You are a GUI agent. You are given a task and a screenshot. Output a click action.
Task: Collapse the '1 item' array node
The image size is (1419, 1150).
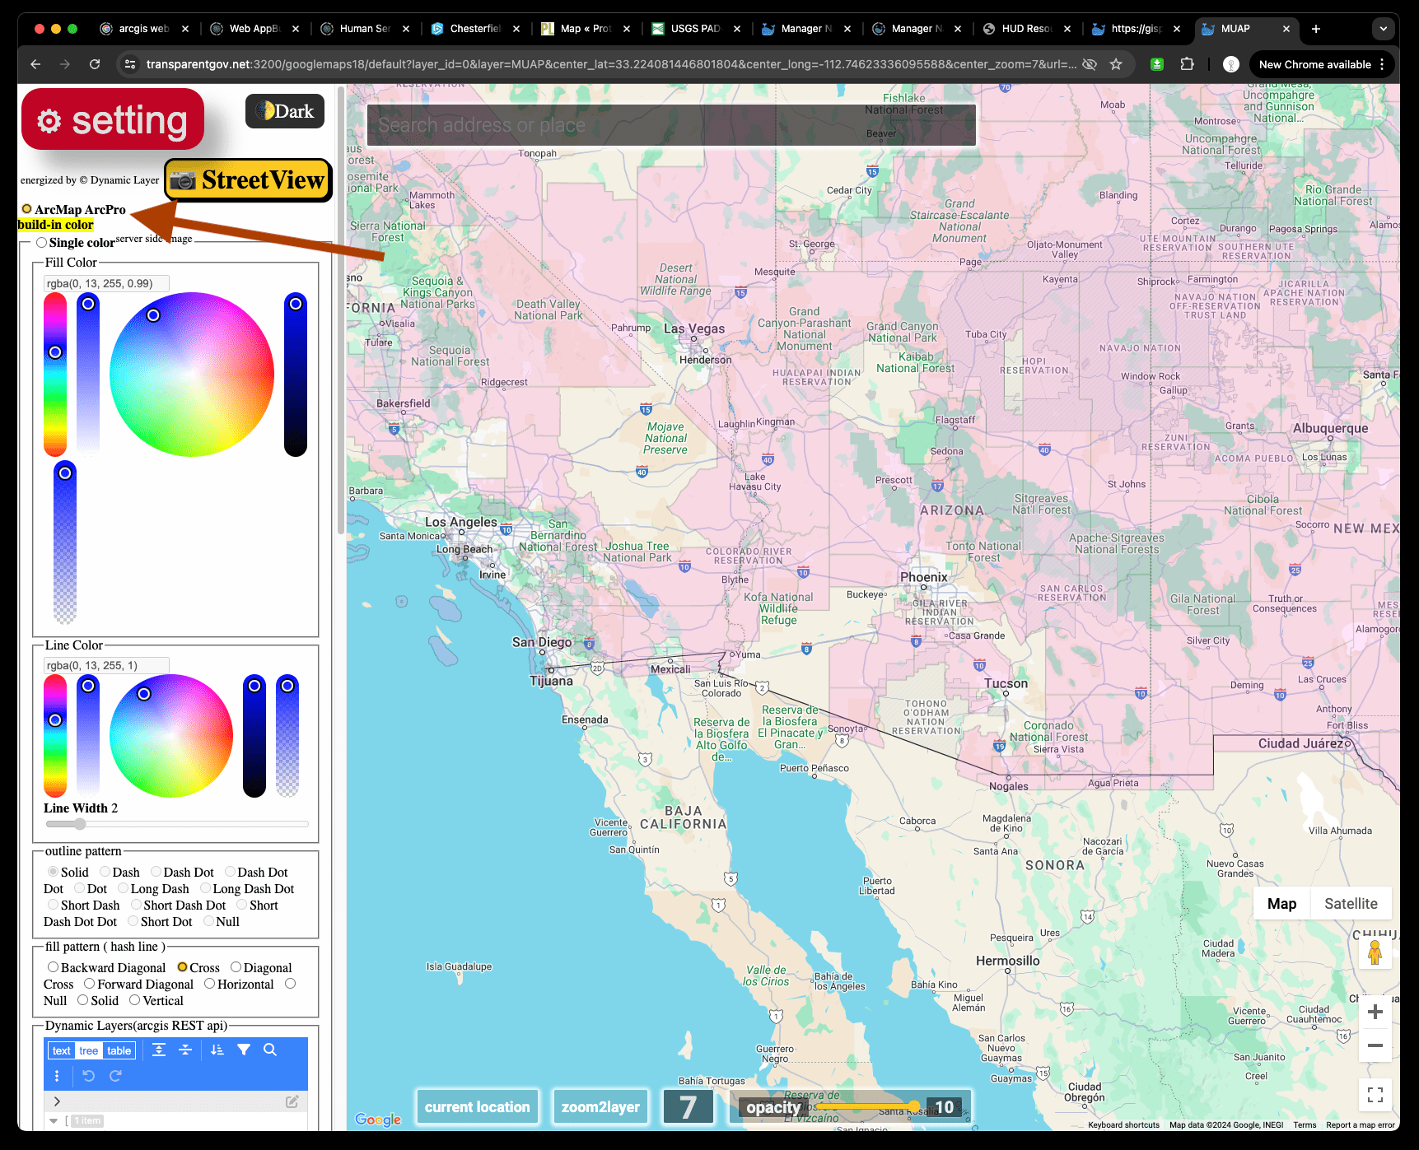pyautogui.click(x=54, y=1120)
